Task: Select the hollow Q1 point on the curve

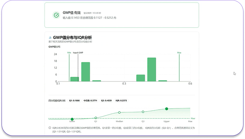Action: coord(96,118)
